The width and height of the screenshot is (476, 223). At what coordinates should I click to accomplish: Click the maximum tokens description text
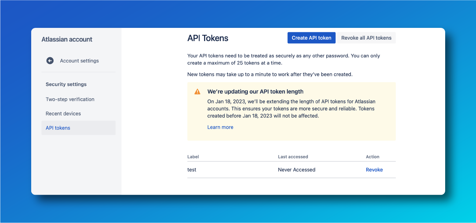point(283,59)
